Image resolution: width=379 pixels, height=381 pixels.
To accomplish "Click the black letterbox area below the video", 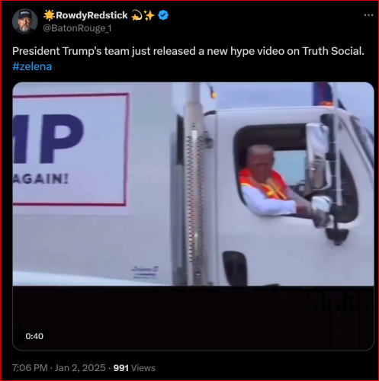I will 193,318.
